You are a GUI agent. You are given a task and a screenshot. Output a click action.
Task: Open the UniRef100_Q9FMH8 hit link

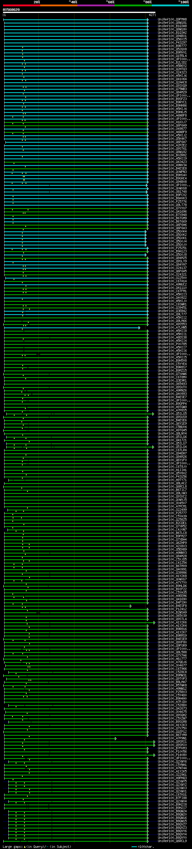point(172,20)
